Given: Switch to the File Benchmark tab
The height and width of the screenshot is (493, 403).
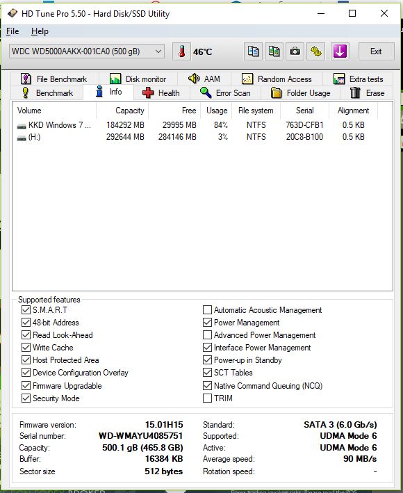Looking at the screenshot, I should click(55, 79).
